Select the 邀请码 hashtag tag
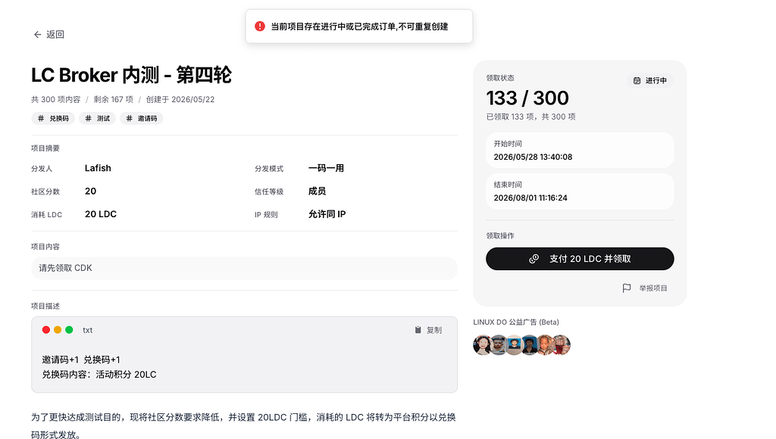Image resolution: width=776 pixels, height=439 pixels. point(142,119)
